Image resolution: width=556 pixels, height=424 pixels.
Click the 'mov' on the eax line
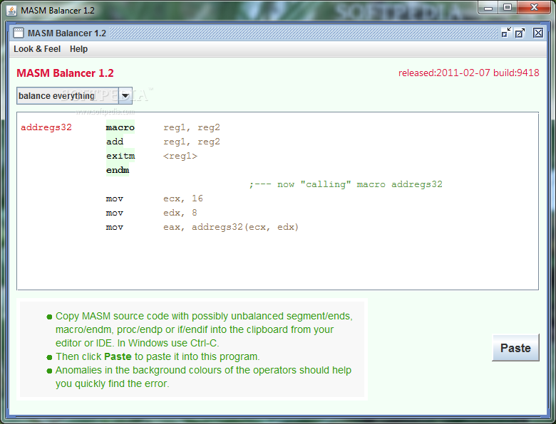point(115,227)
